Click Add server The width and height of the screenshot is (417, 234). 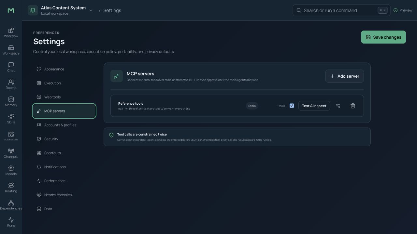(345, 76)
